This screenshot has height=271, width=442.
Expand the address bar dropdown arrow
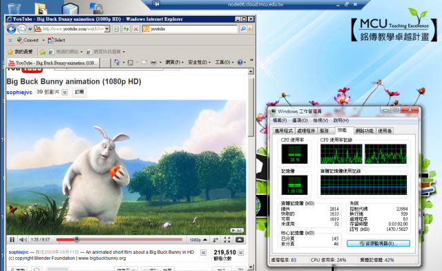107,29
